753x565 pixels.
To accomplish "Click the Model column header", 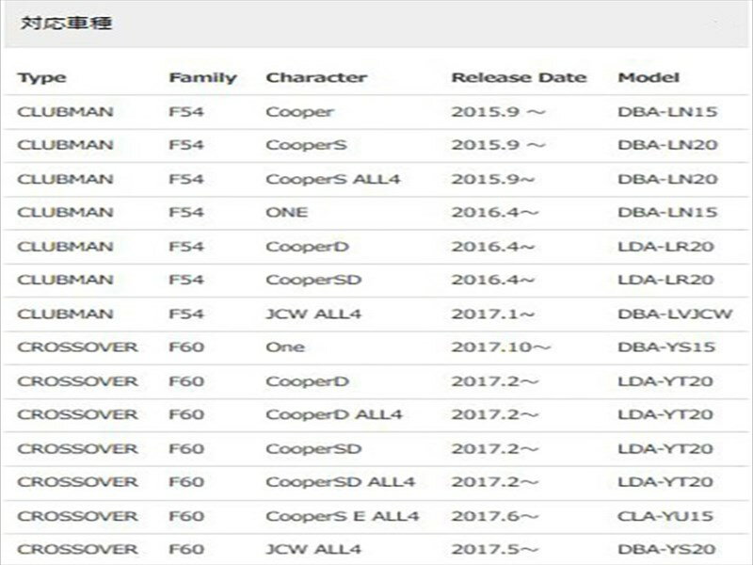I will click(649, 77).
